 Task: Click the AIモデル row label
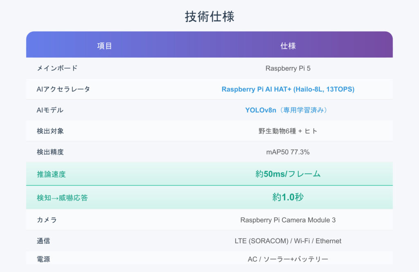pyautogui.click(x=50, y=110)
